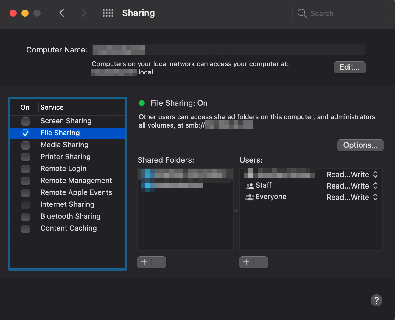Select File Sharing service row

pos(68,133)
